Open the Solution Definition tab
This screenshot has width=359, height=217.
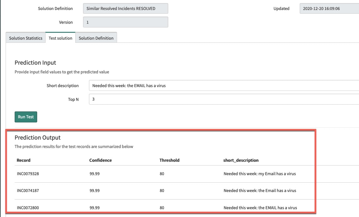click(96, 38)
